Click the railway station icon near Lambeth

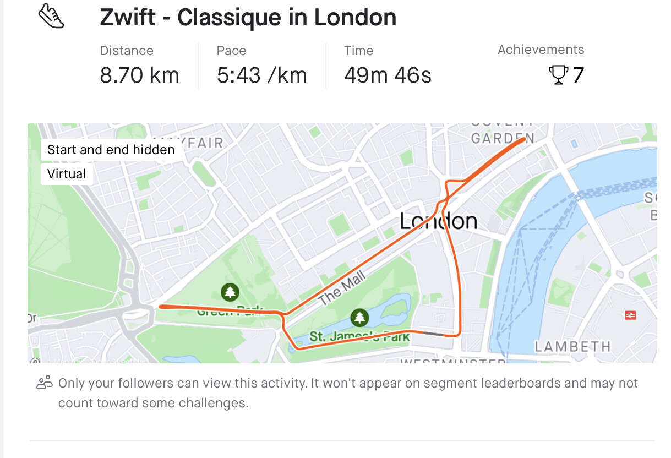point(630,315)
